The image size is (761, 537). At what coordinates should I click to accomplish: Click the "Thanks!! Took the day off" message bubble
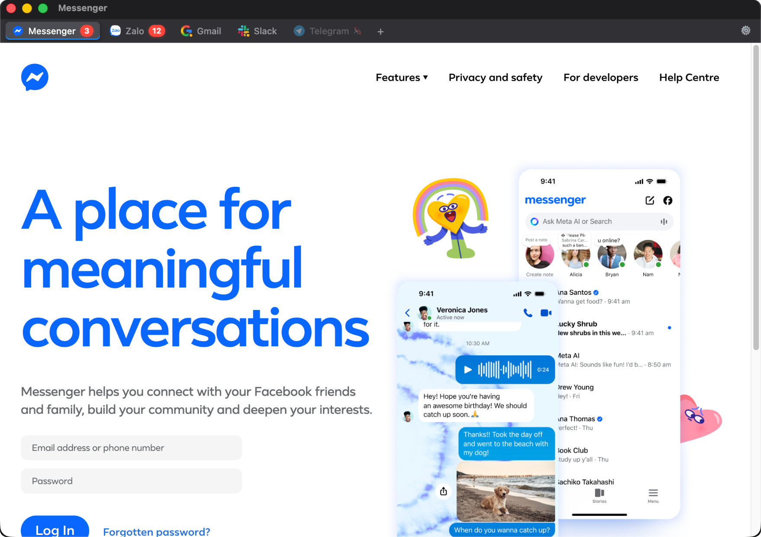click(x=506, y=443)
